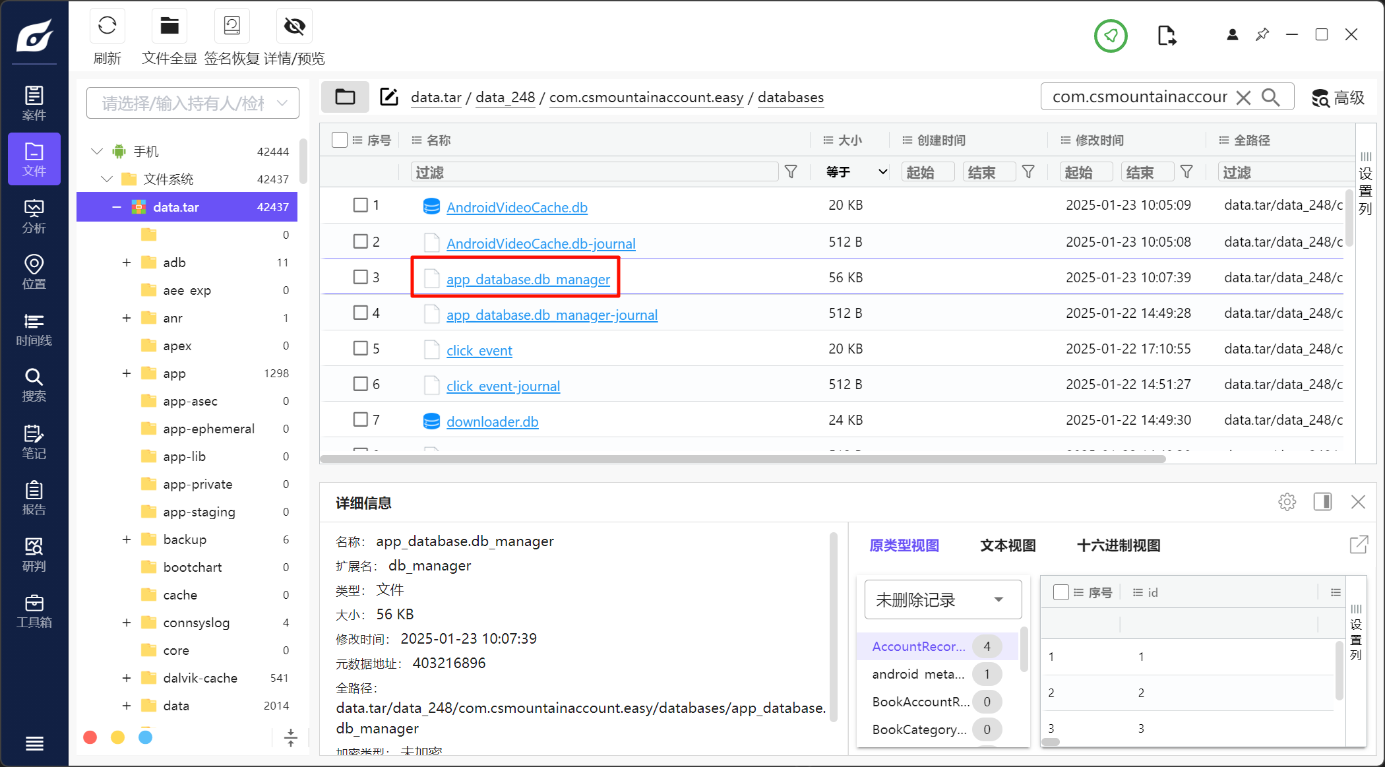
Task: Open the 工具箱 toolbox sidebar section
Action: click(34, 611)
